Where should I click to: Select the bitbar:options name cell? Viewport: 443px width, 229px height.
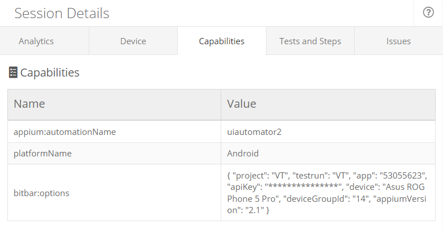tap(41, 193)
